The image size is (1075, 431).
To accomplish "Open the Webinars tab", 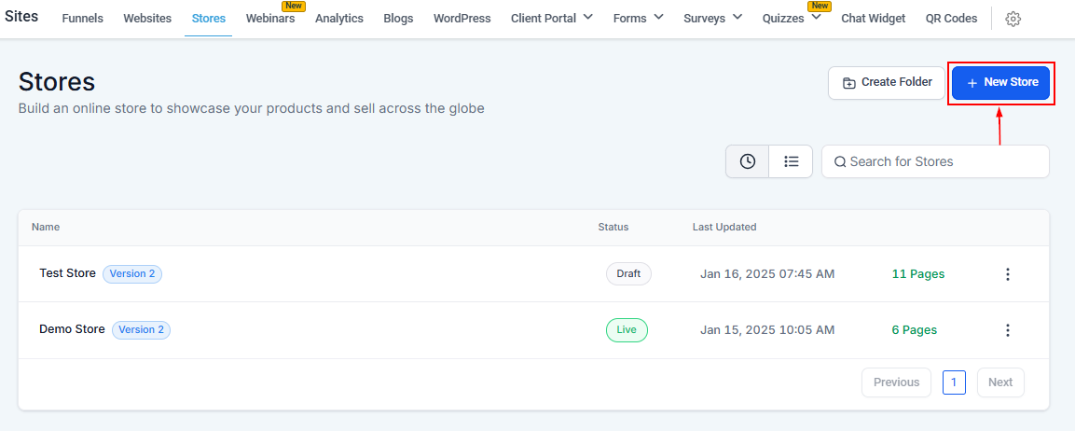I will (270, 19).
